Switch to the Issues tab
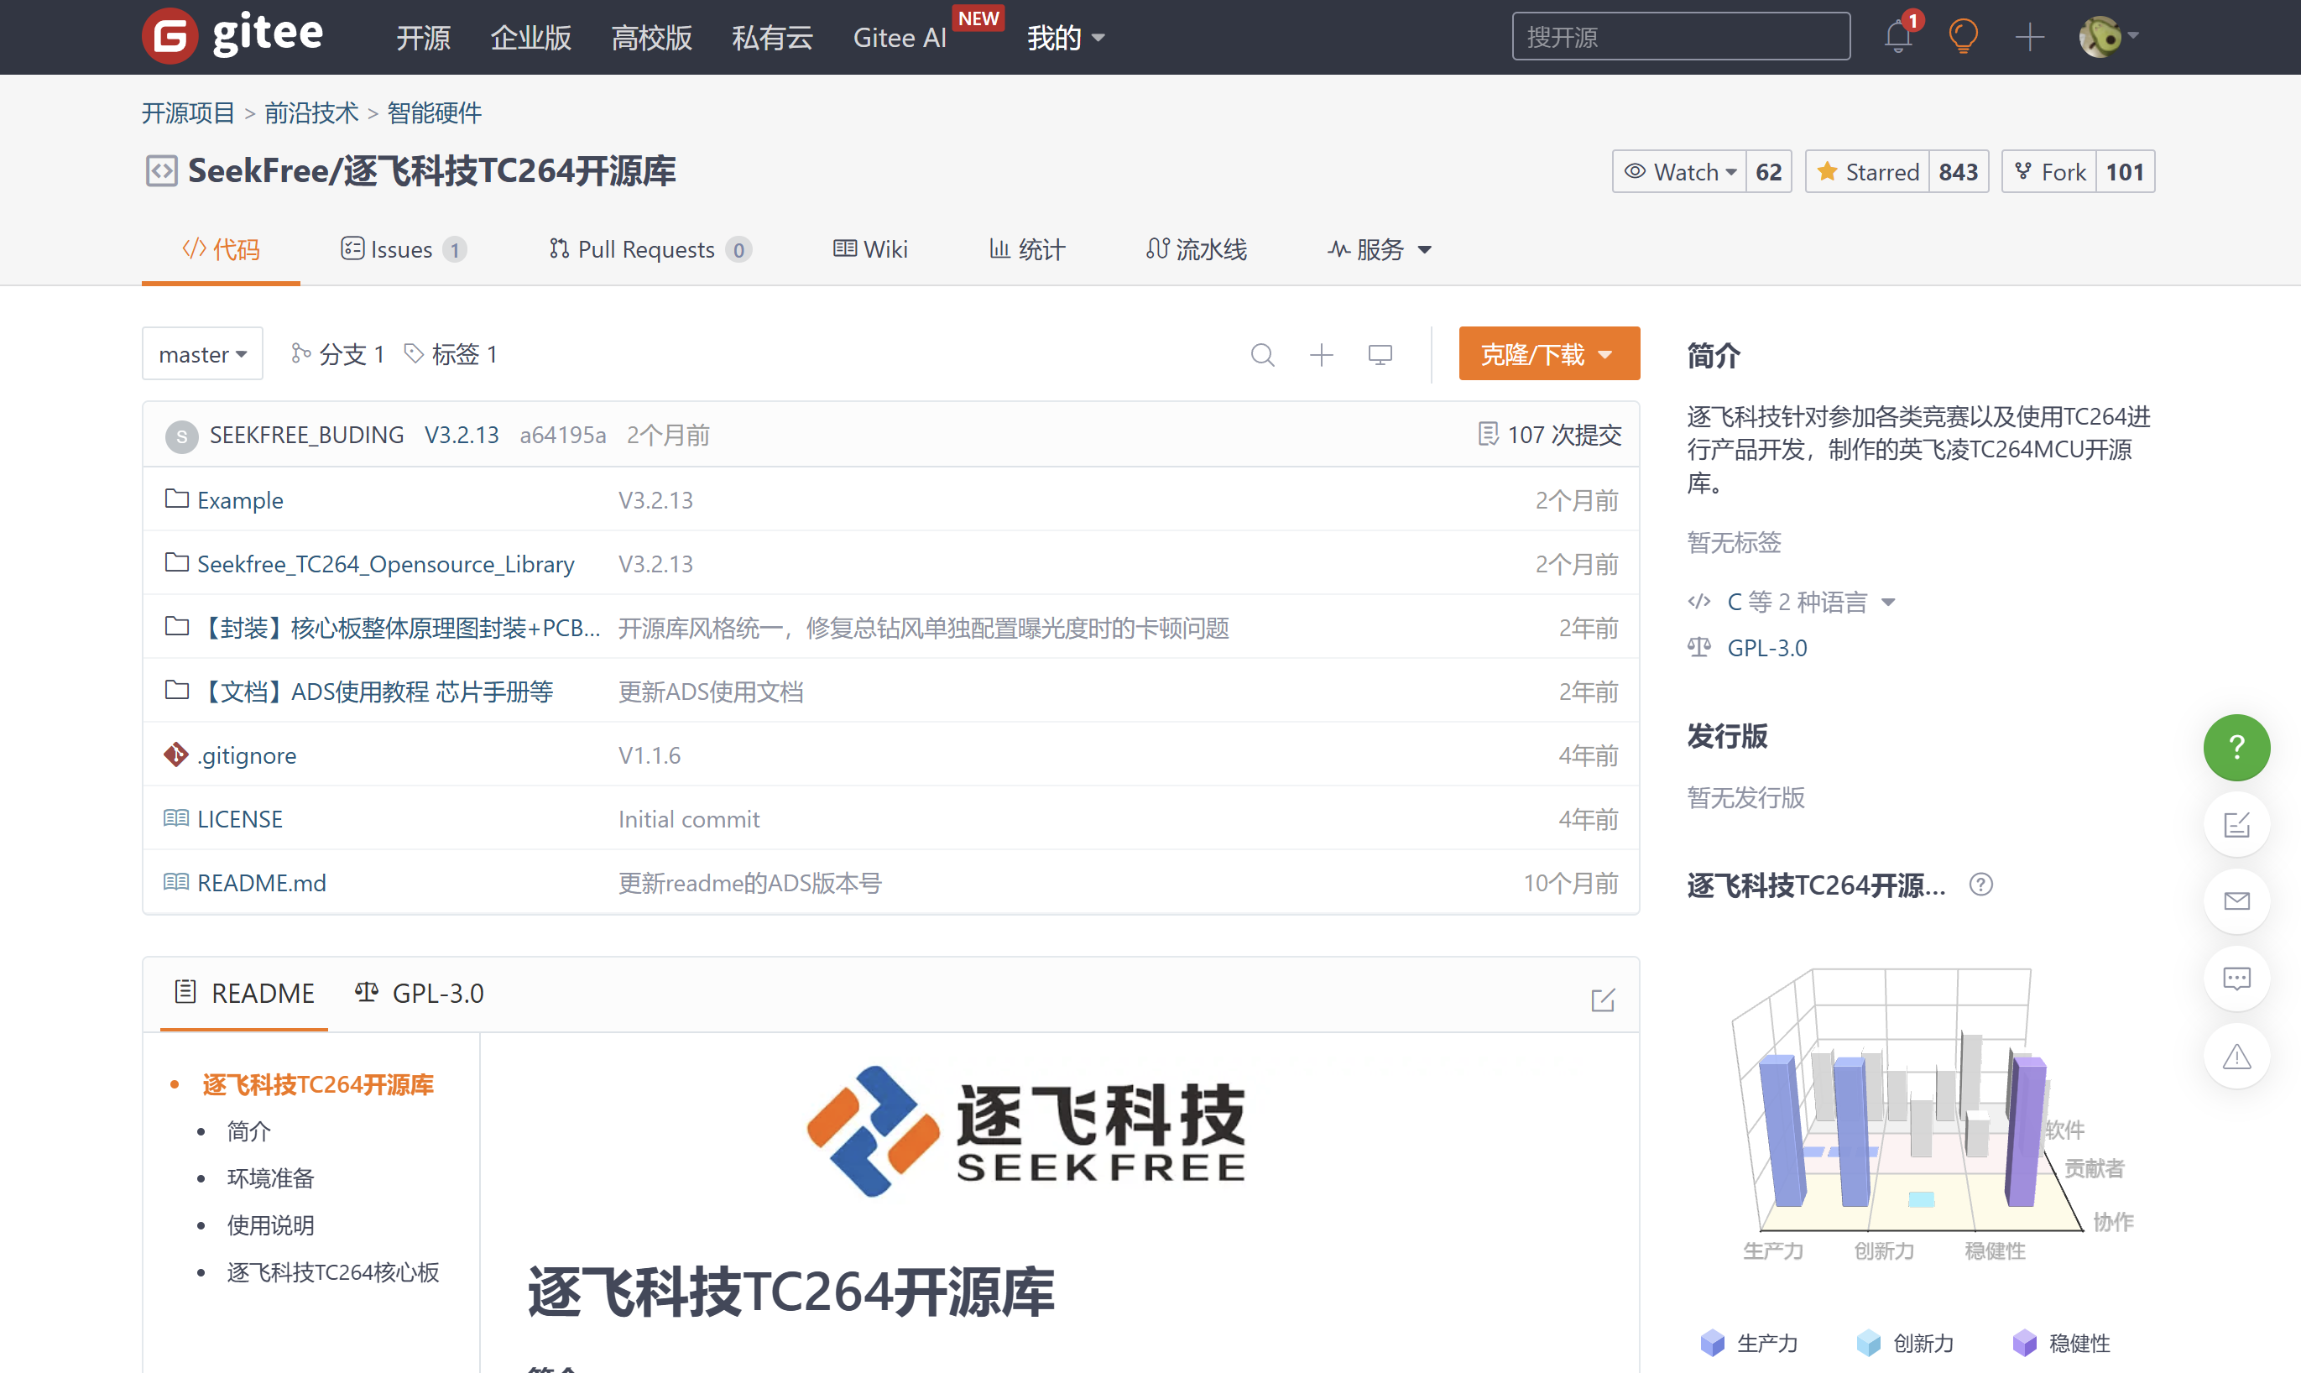The width and height of the screenshot is (2301, 1373). [x=402, y=250]
